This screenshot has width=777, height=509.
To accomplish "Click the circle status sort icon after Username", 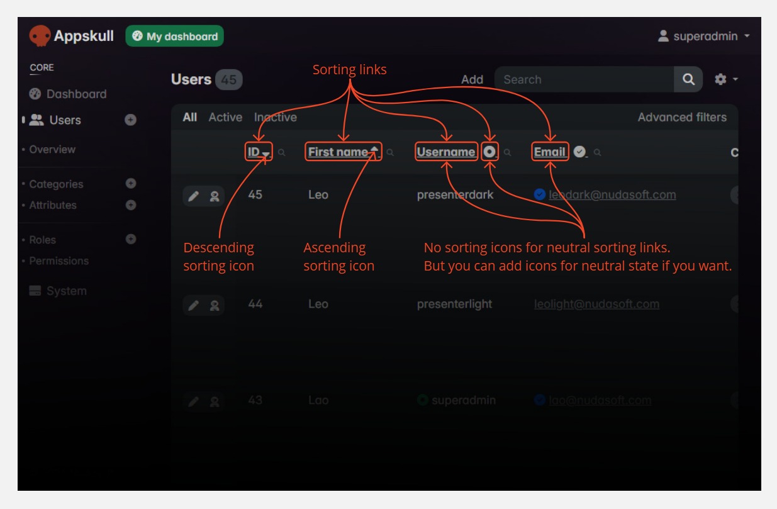I will [490, 152].
